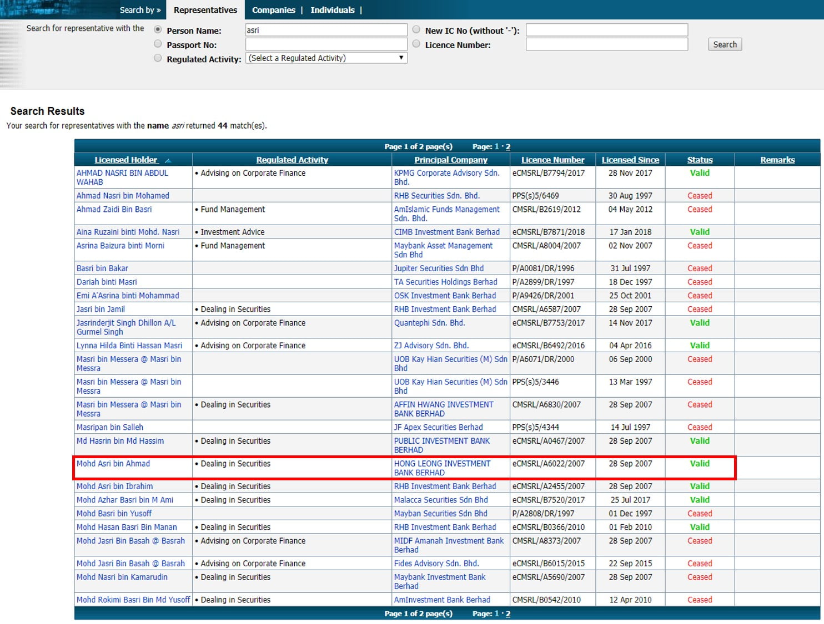Go to page 2 in bottom pager
This screenshot has width=824, height=624.
[x=508, y=614]
